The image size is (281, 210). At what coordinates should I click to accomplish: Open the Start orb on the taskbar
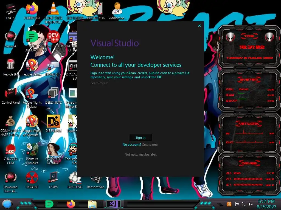tap(7, 204)
